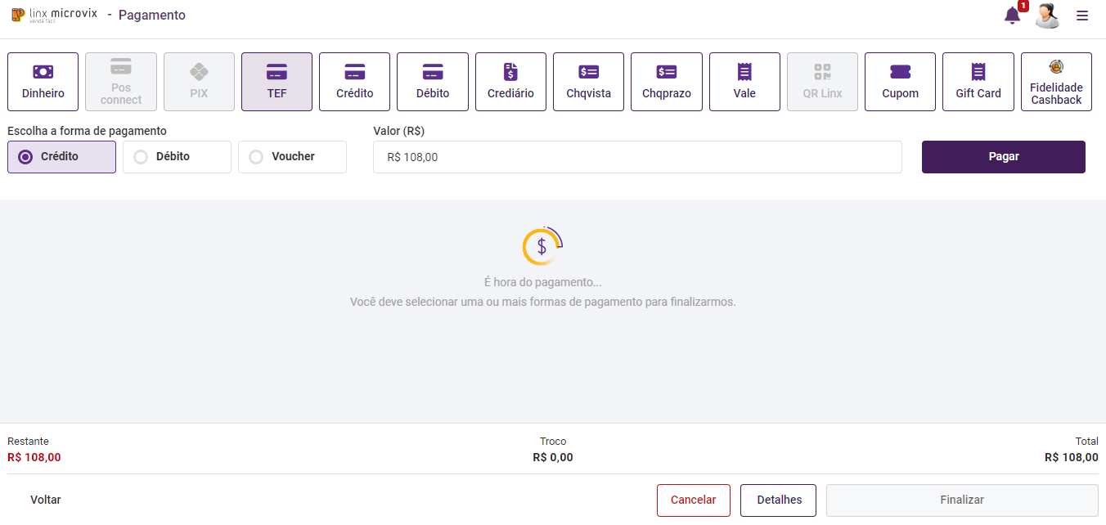Click the user profile avatar

pyautogui.click(x=1047, y=16)
